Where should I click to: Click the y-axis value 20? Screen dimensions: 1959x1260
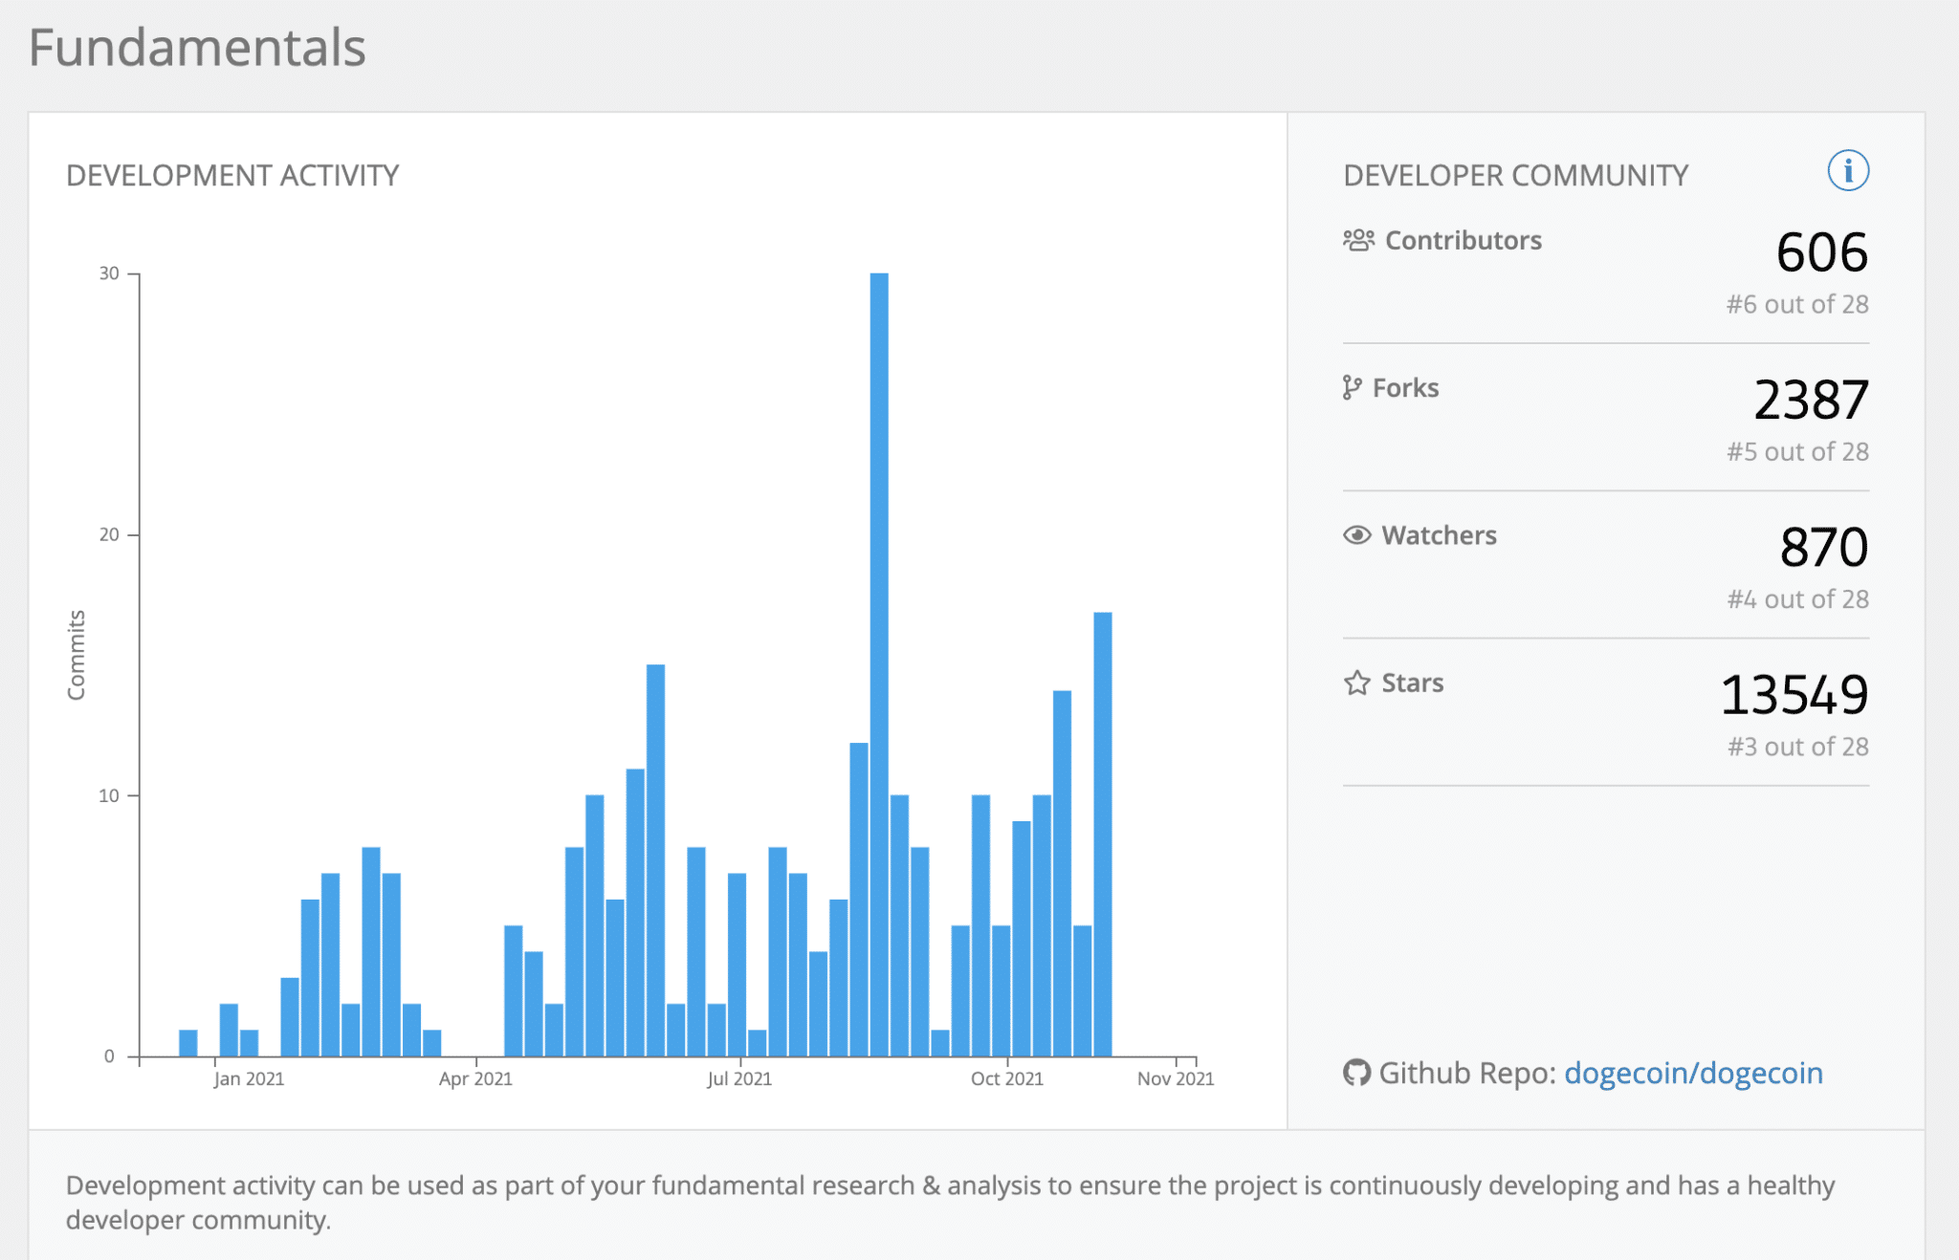tap(109, 534)
